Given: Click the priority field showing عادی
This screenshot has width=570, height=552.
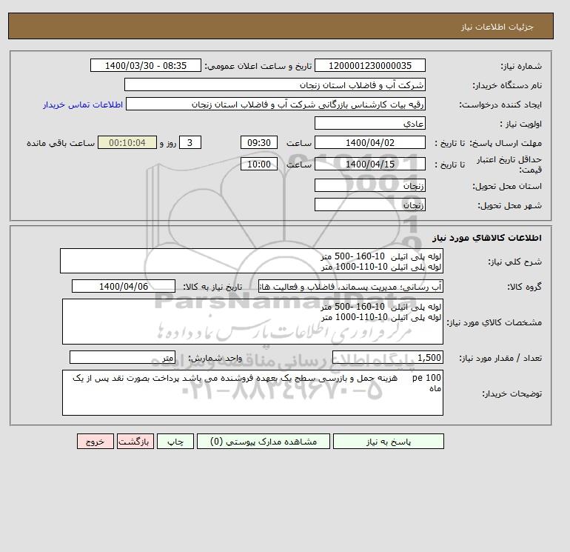Looking at the screenshot, I should pos(369,123).
